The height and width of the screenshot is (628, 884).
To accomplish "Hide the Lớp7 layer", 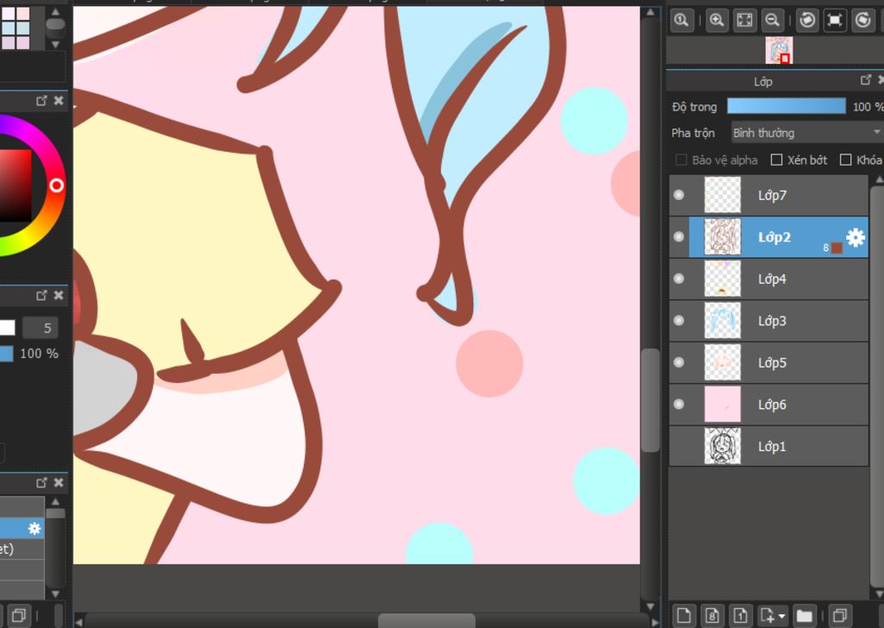I will [679, 195].
